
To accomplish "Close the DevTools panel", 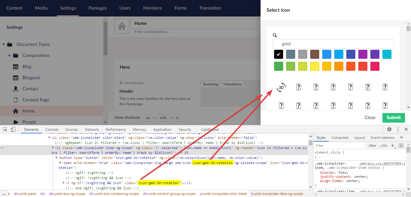I will click(406, 129).
